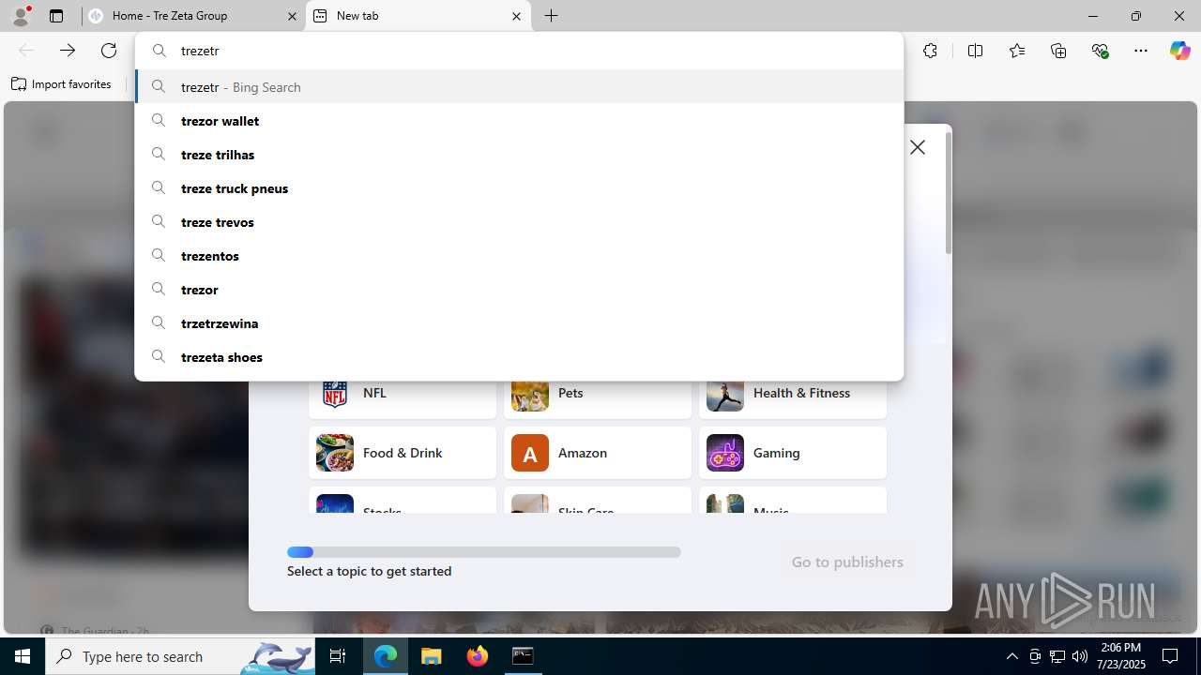Image resolution: width=1201 pixels, height=675 pixels.
Task: Open the Extensions puzzle icon
Action: (x=930, y=51)
